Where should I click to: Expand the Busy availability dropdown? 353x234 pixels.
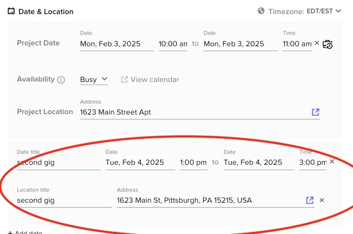point(94,79)
